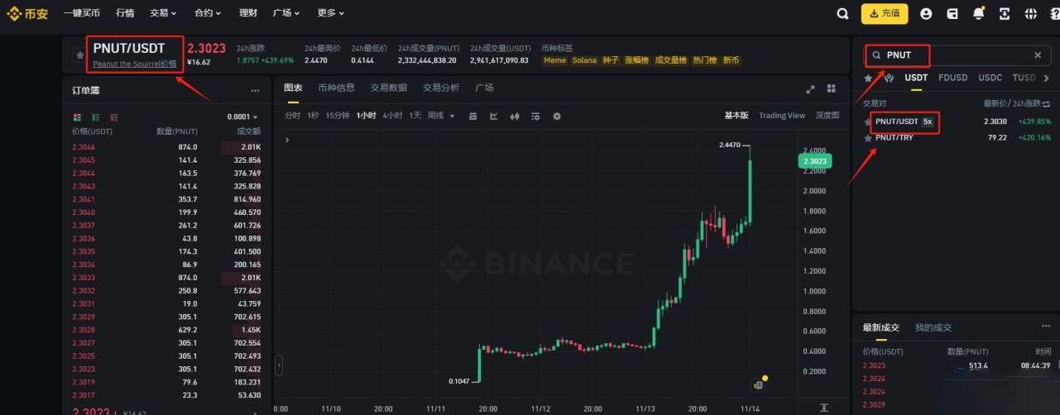Open the 0.0001 price precision dropdown
Screen dimensions: 1060x415
click(x=242, y=117)
